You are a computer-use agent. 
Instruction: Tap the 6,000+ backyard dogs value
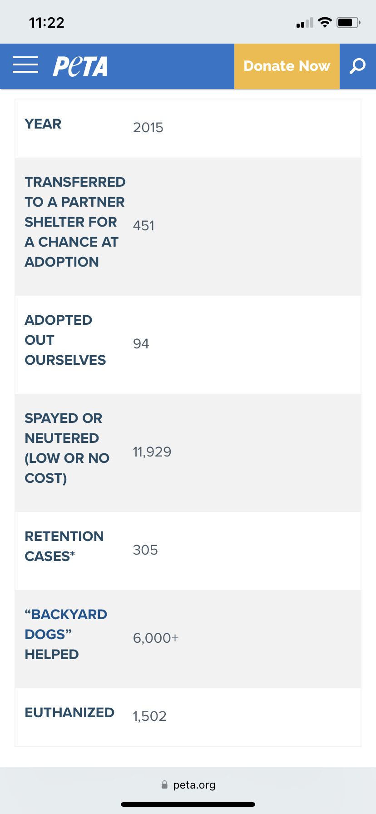click(x=156, y=638)
